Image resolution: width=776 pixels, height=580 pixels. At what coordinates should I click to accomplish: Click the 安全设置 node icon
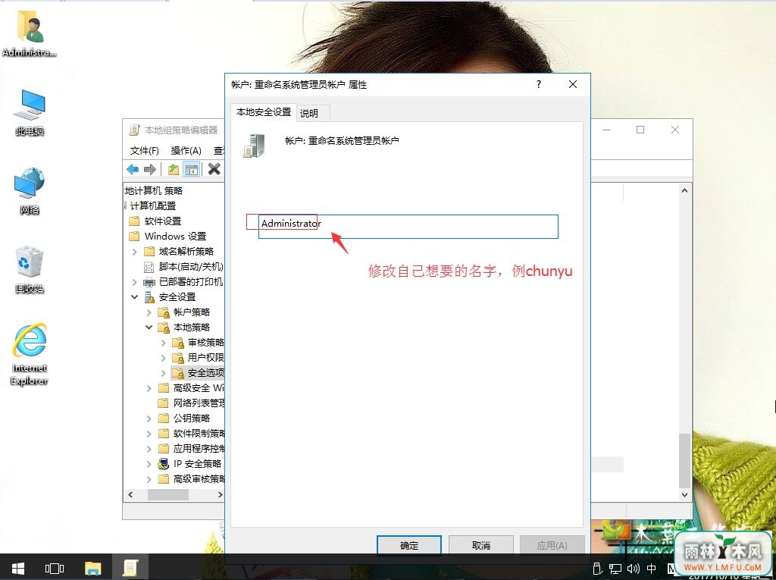pos(149,297)
